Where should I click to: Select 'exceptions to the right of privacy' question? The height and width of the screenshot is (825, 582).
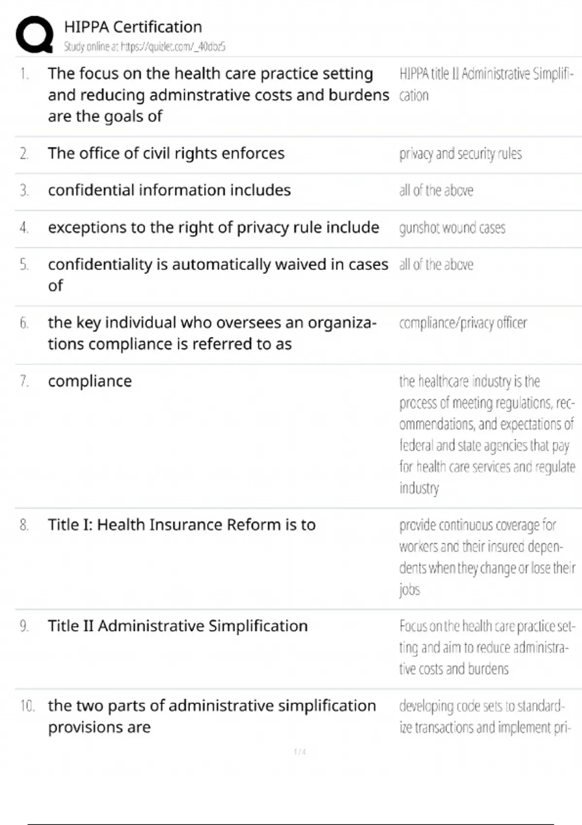point(213,227)
